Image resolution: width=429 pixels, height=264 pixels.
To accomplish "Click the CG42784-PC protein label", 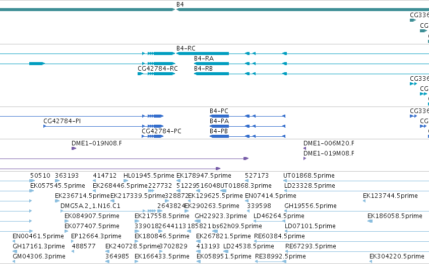I will 161,131.
